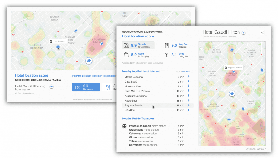Select the camera Sightseeing score icon
This screenshot has width=278, height=158.
tap(126, 45)
